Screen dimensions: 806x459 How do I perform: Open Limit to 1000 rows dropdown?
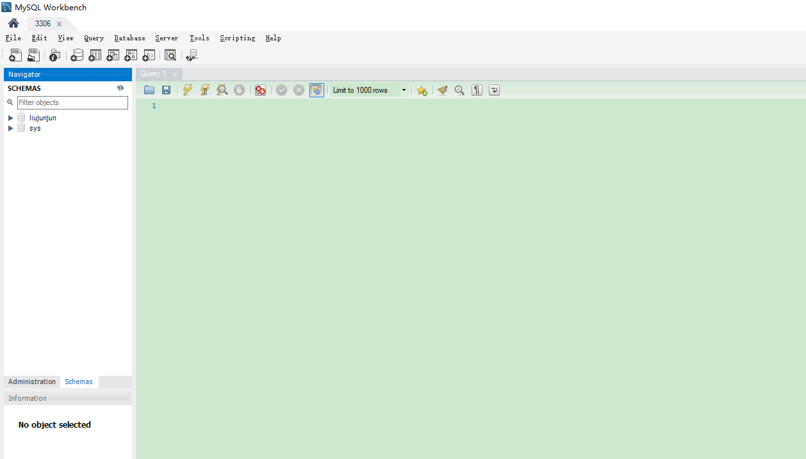click(x=370, y=90)
